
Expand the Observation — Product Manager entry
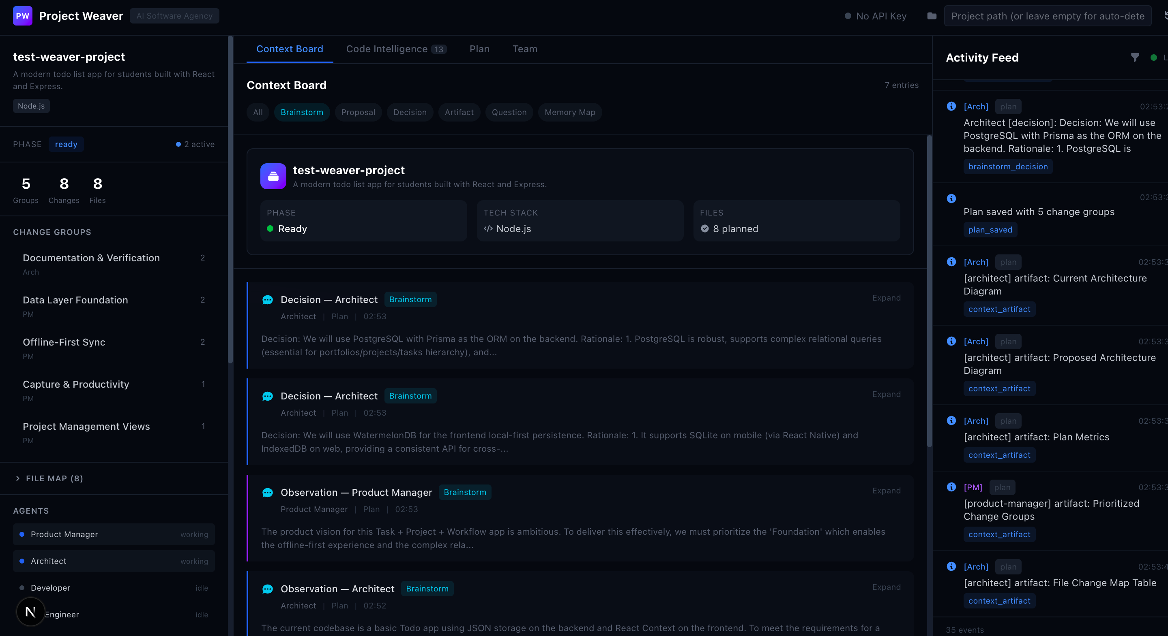tap(886, 491)
